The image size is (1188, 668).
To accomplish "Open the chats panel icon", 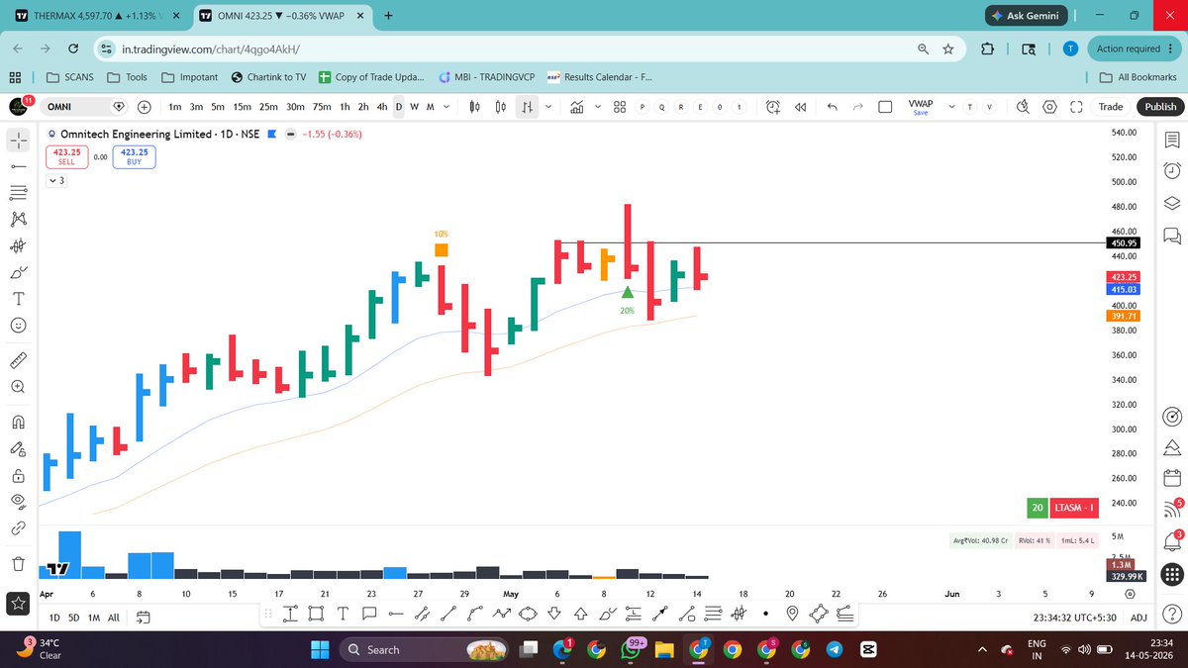I will click(x=1172, y=236).
